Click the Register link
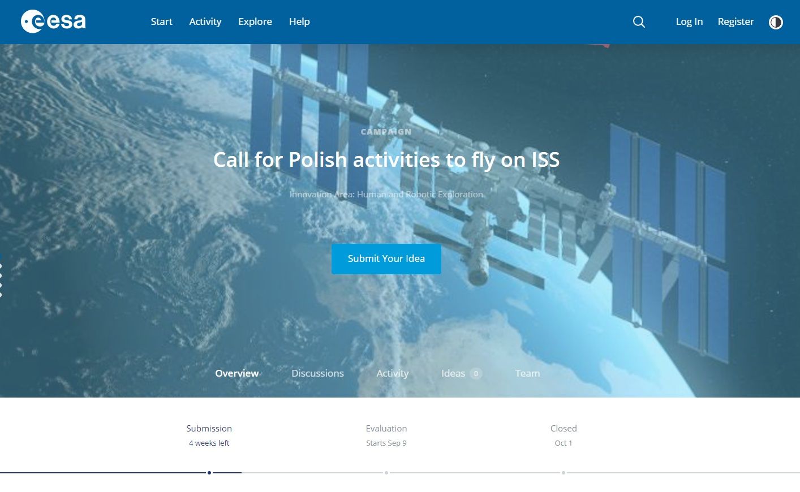Image resolution: width=800 pixels, height=492 pixels. pyautogui.click(x=736, y=21)
